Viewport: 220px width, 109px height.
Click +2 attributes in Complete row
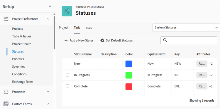[x=211, y=87]
